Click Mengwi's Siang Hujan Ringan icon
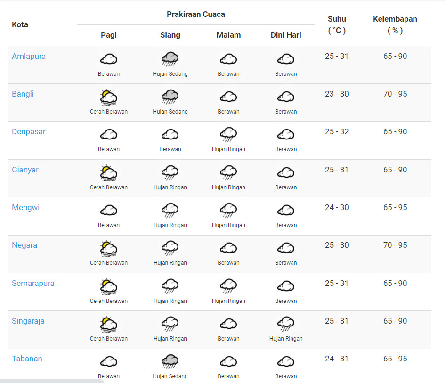This screenshot has height=383, width=446. (x=170, y=211)
